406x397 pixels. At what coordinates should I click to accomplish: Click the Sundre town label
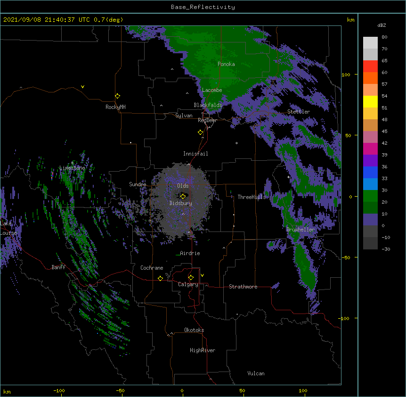[x=138, y=184]
